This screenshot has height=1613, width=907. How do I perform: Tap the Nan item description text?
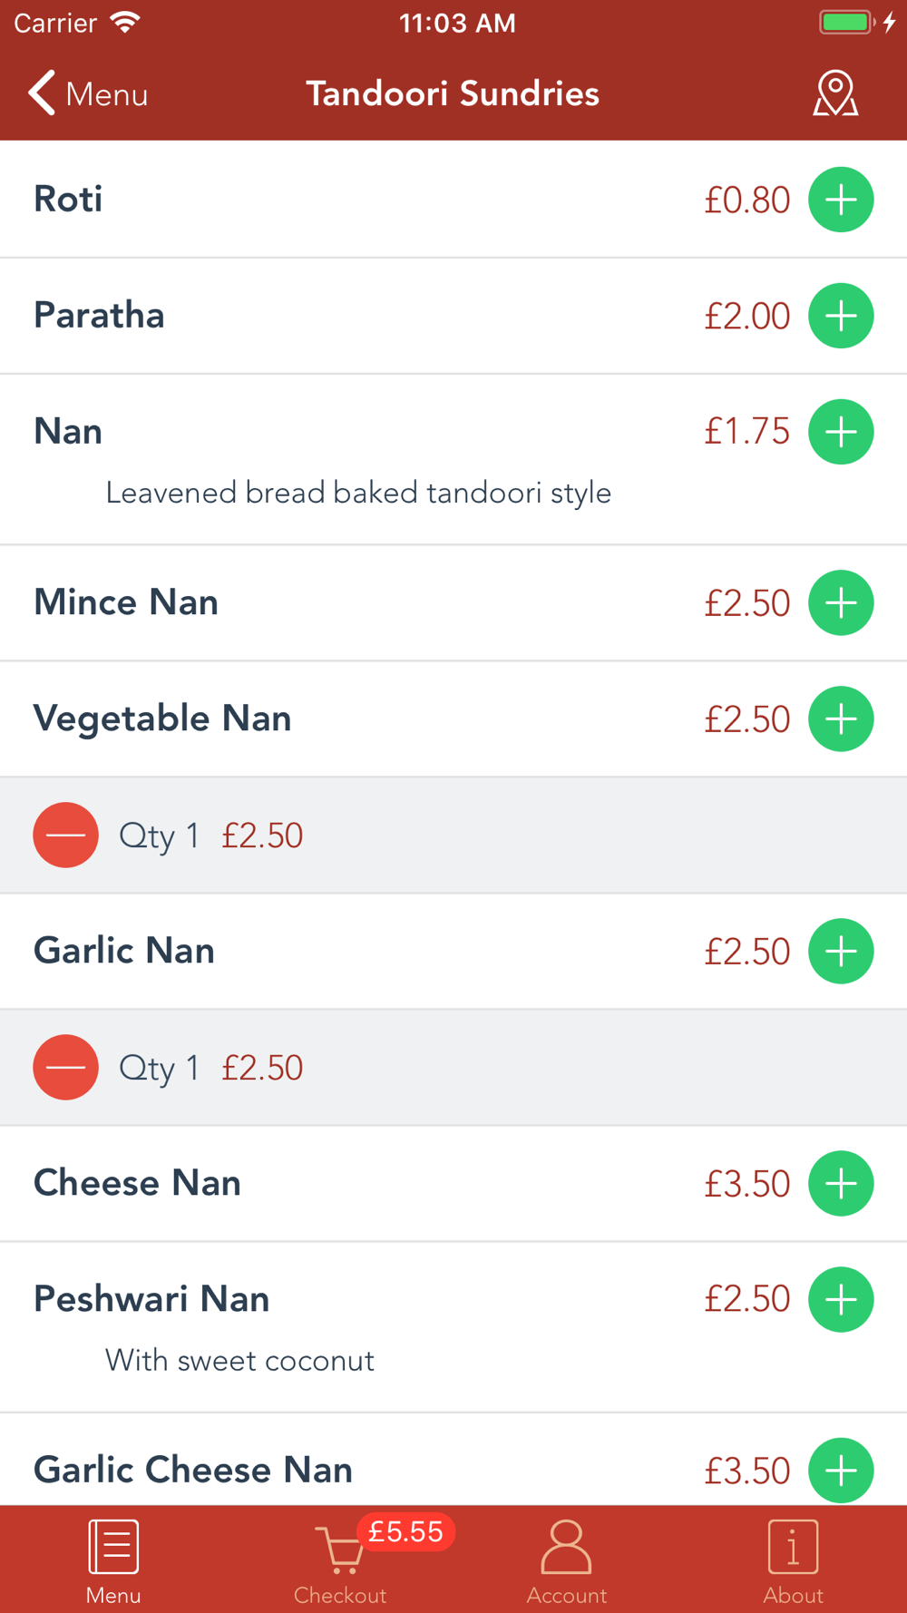pos(358,494)
